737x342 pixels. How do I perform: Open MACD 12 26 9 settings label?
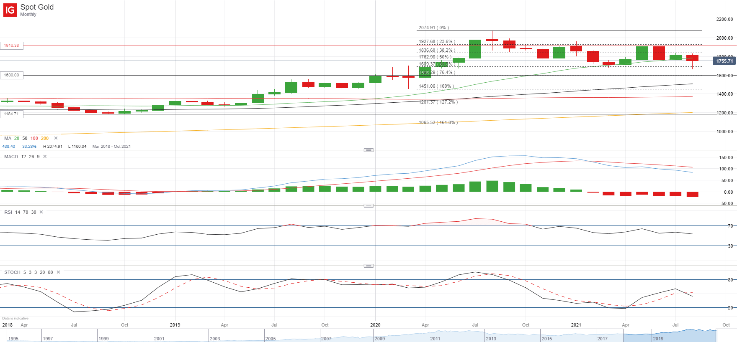(22, 157)
